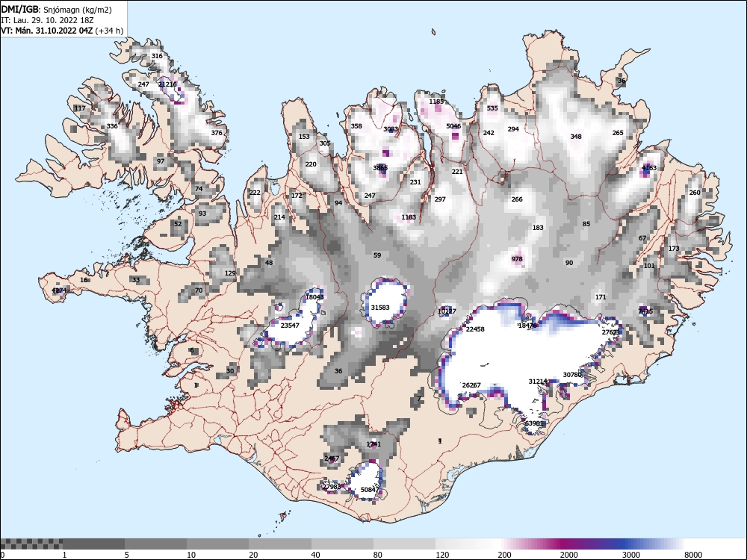The image size is (747, 560).
Task: Click the VT: Mán. 31.10.2022 04Z line
Action: click(62, 31)
